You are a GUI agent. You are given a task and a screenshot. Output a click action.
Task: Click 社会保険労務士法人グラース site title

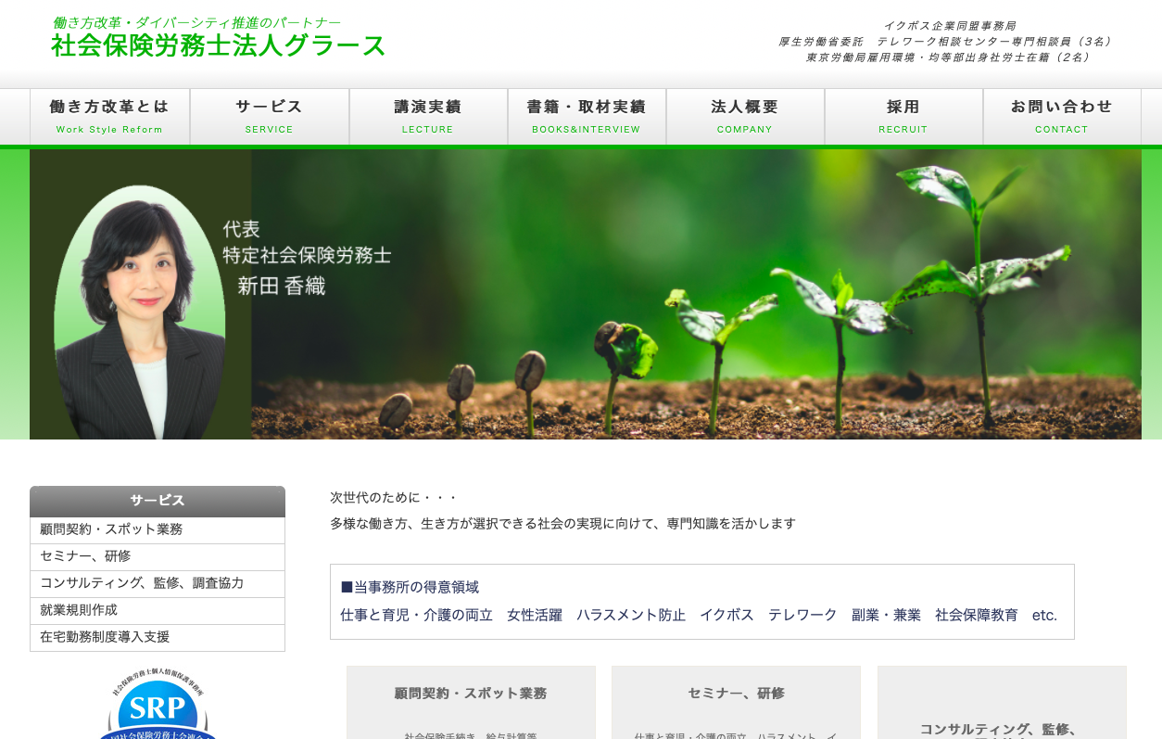click(219, 45)
